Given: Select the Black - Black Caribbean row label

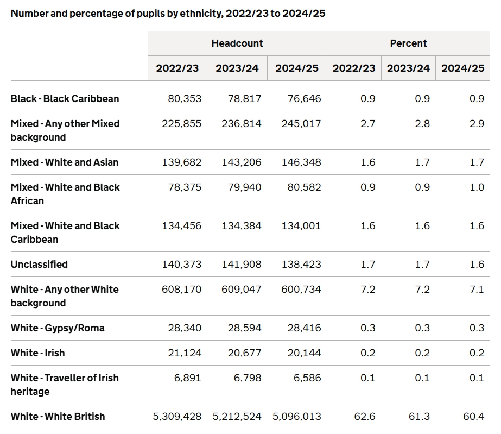Looking at the screenshot, I should click(65, 99).
